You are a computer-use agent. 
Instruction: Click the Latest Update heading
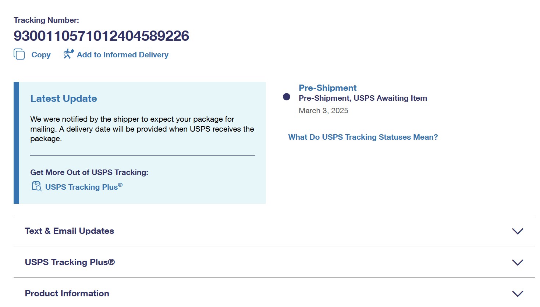[64, 99]
